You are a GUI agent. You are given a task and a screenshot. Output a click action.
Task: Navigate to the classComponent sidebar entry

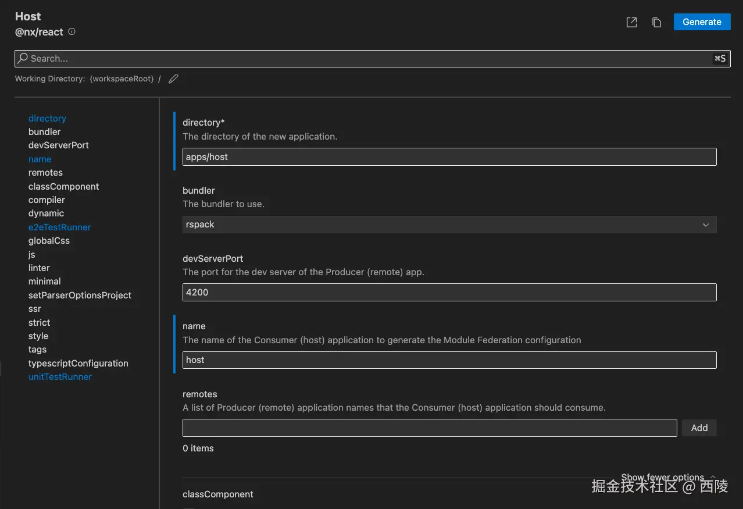(64, 186)
